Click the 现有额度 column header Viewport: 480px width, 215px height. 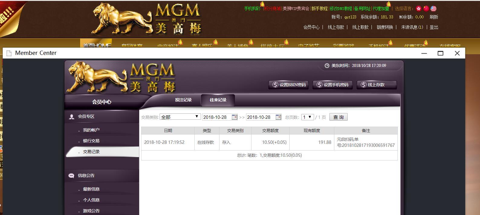(x=312, y=131)
